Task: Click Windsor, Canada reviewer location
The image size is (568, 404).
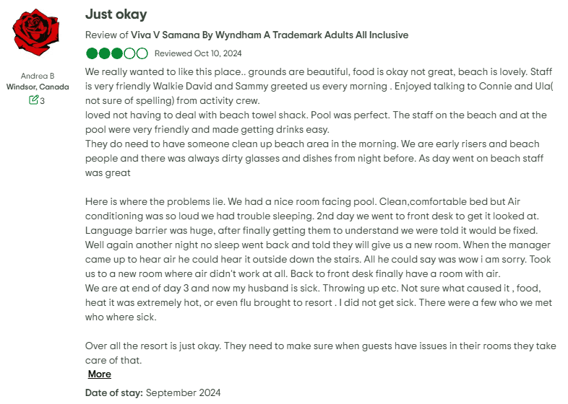Action: pos(38,87)
